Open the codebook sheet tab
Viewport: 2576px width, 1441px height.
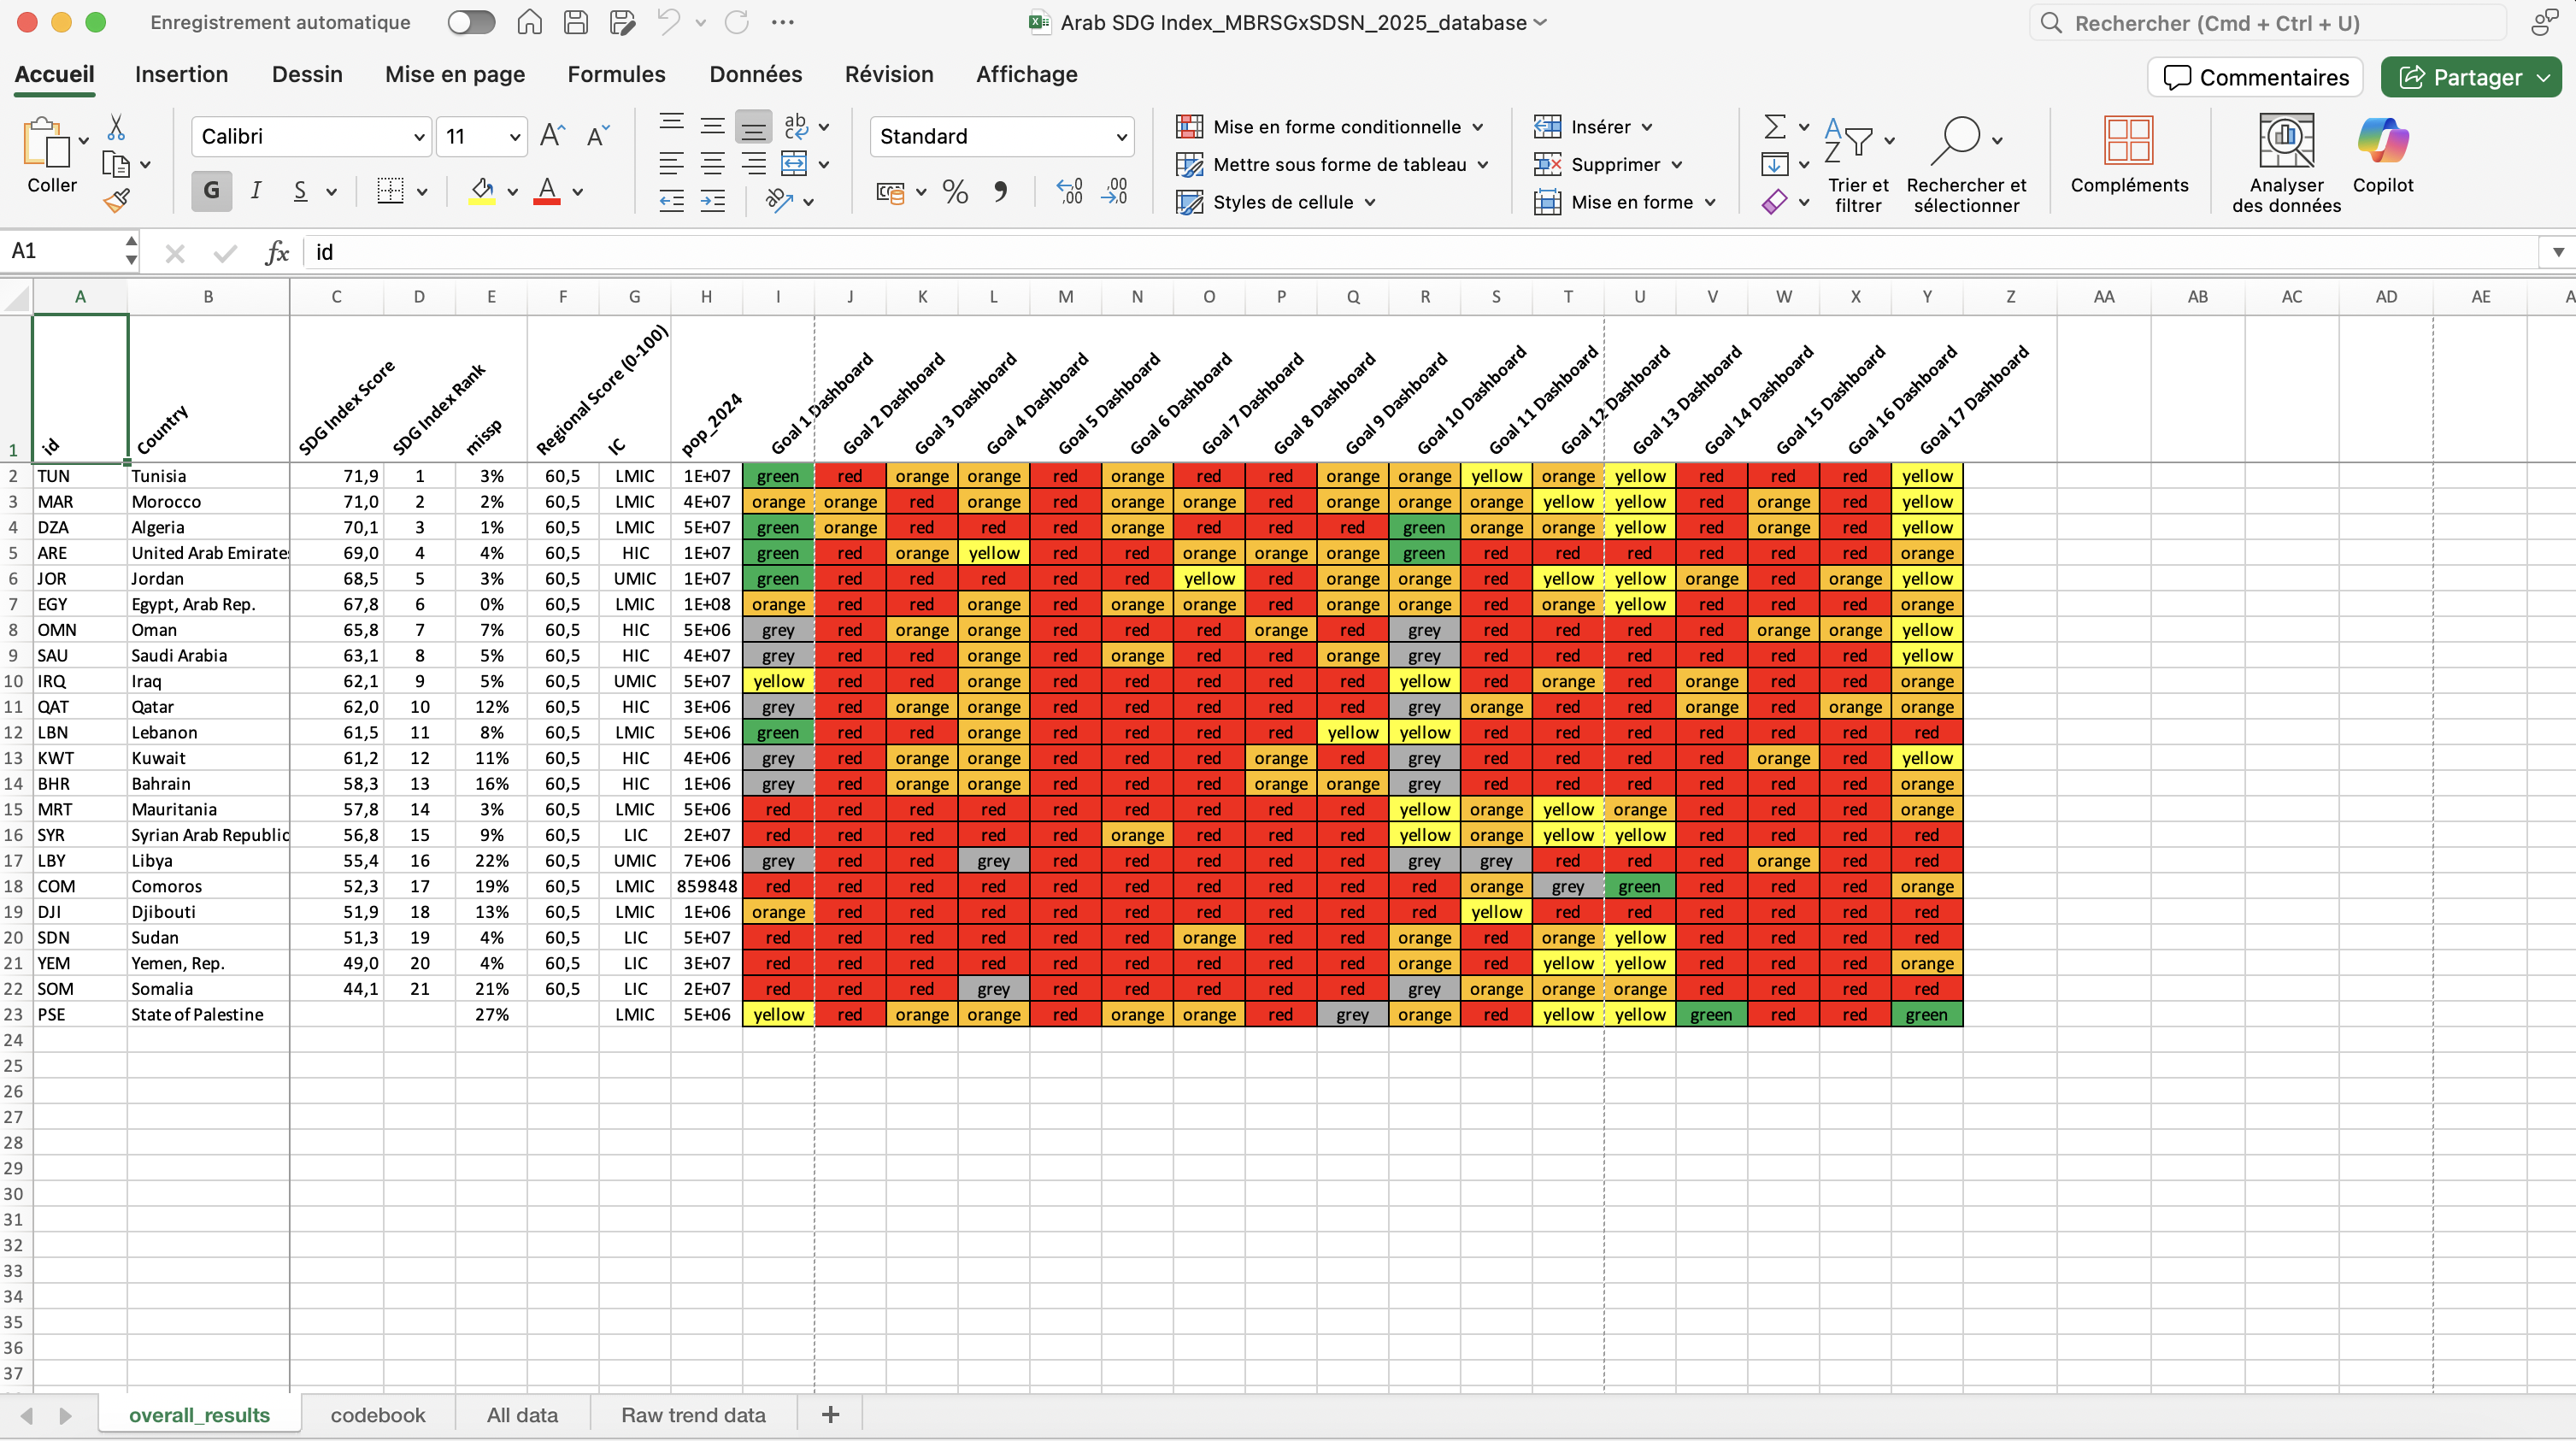pos(377,1414)
